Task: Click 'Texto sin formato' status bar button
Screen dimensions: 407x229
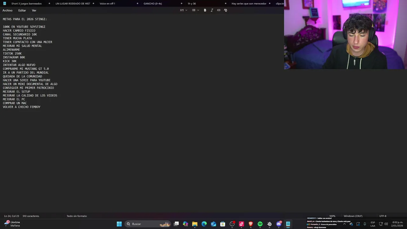Action: coord(77,216)
